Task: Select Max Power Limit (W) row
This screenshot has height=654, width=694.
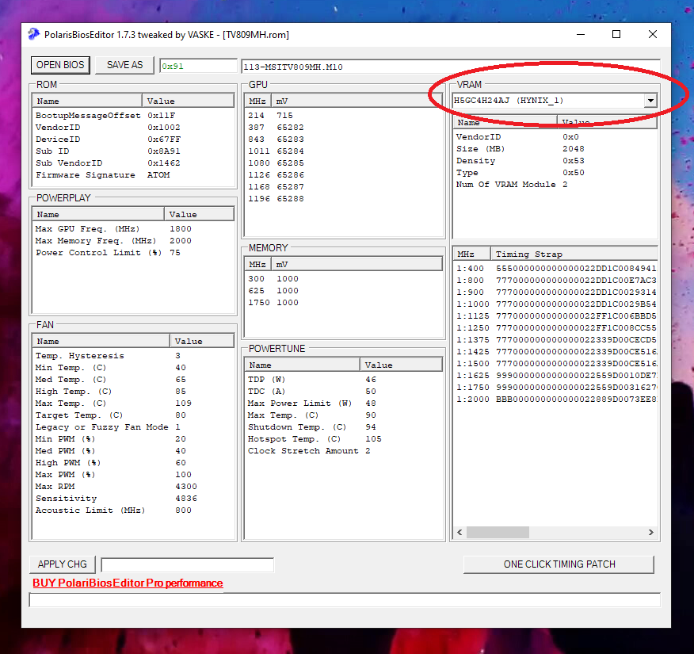Action: 344,403
